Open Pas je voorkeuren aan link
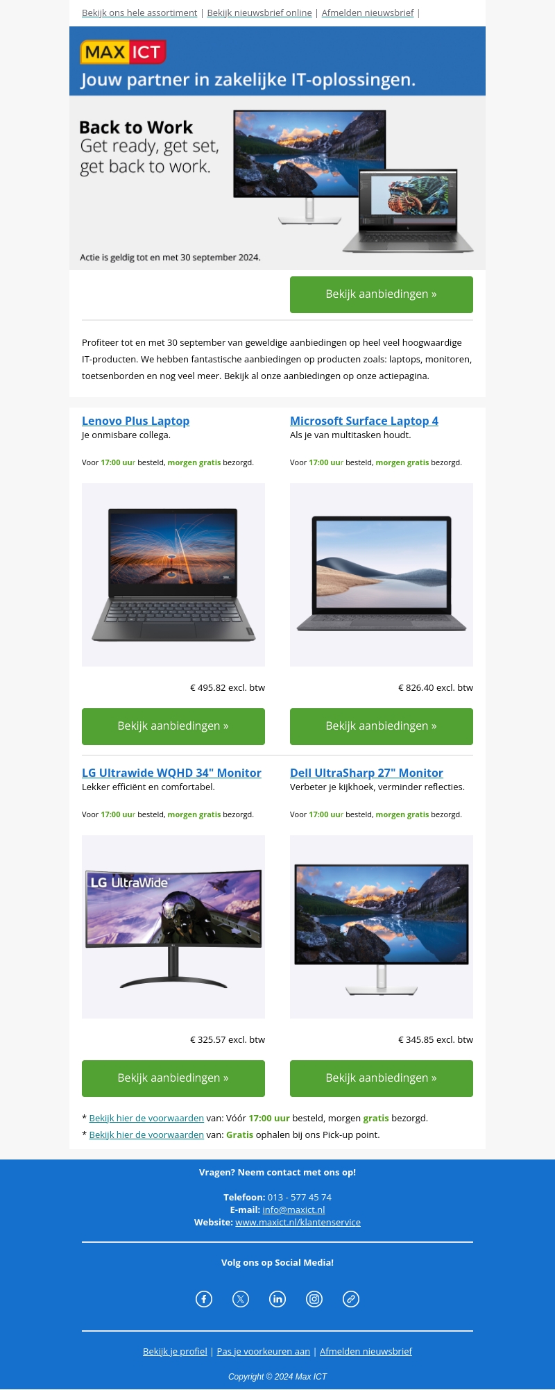The image size is (555, 1390). pos(264,1351)
